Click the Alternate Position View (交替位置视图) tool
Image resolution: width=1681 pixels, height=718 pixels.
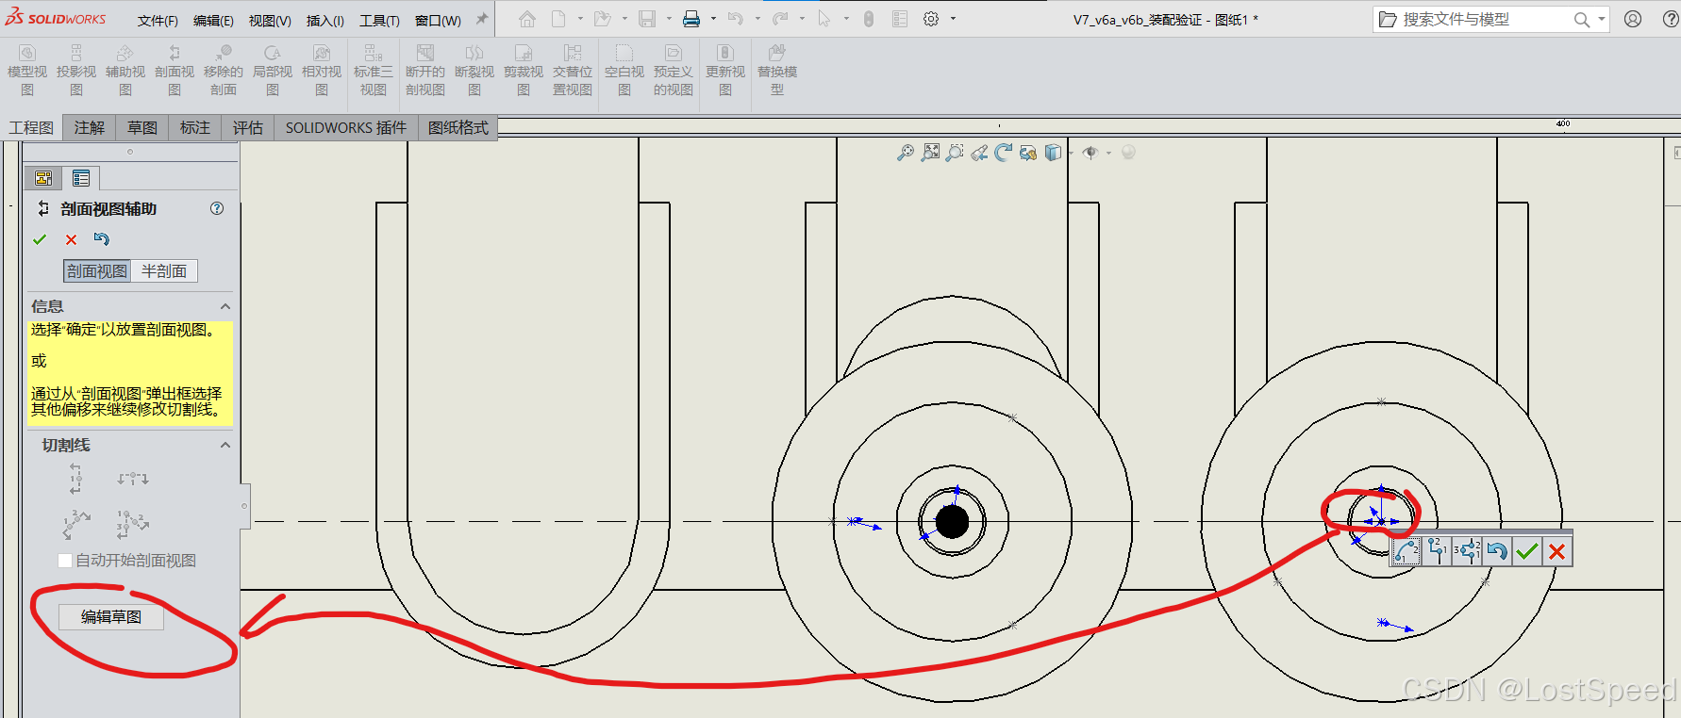[573, 70]
